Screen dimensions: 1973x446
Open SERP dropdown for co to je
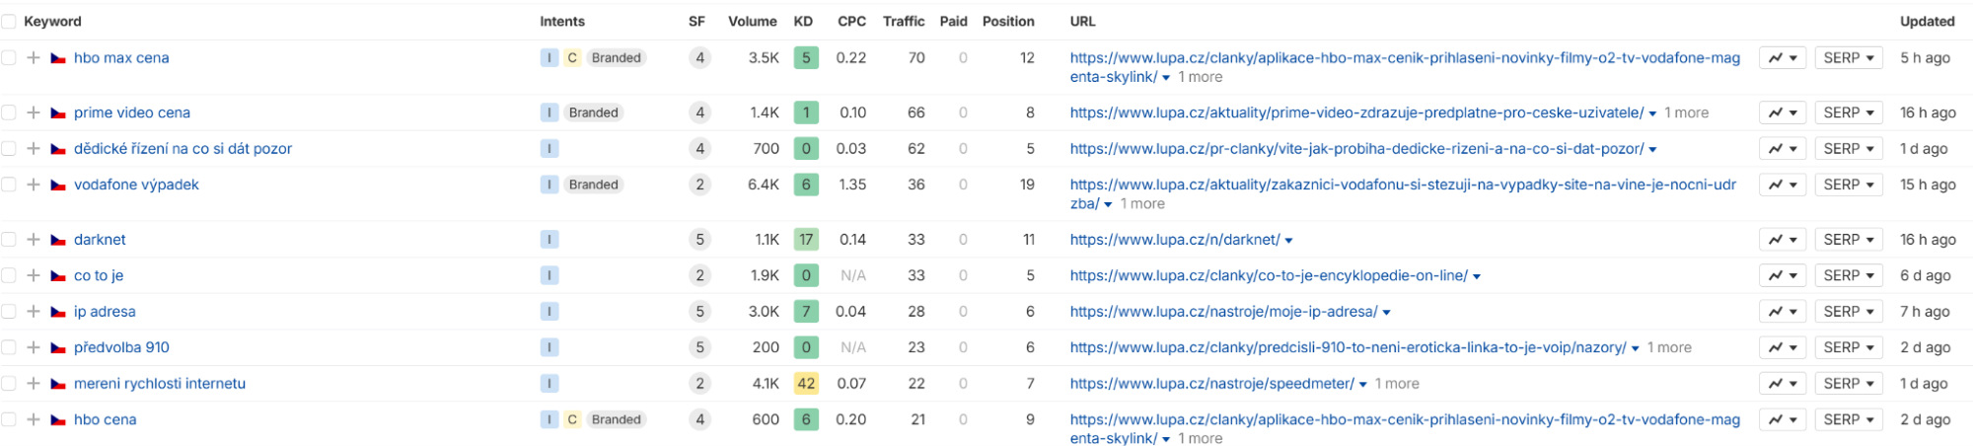pos(1848,276)
